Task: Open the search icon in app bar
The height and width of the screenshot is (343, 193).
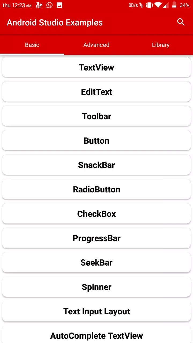Action: coord(181,22)
